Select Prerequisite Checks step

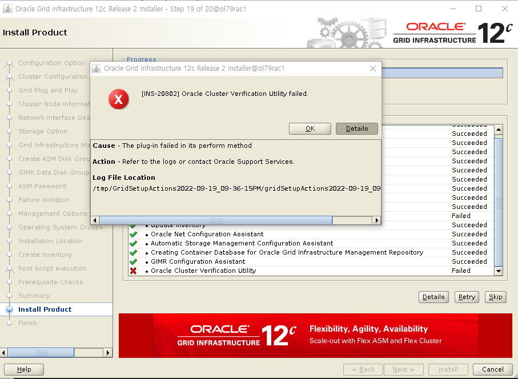51,282
